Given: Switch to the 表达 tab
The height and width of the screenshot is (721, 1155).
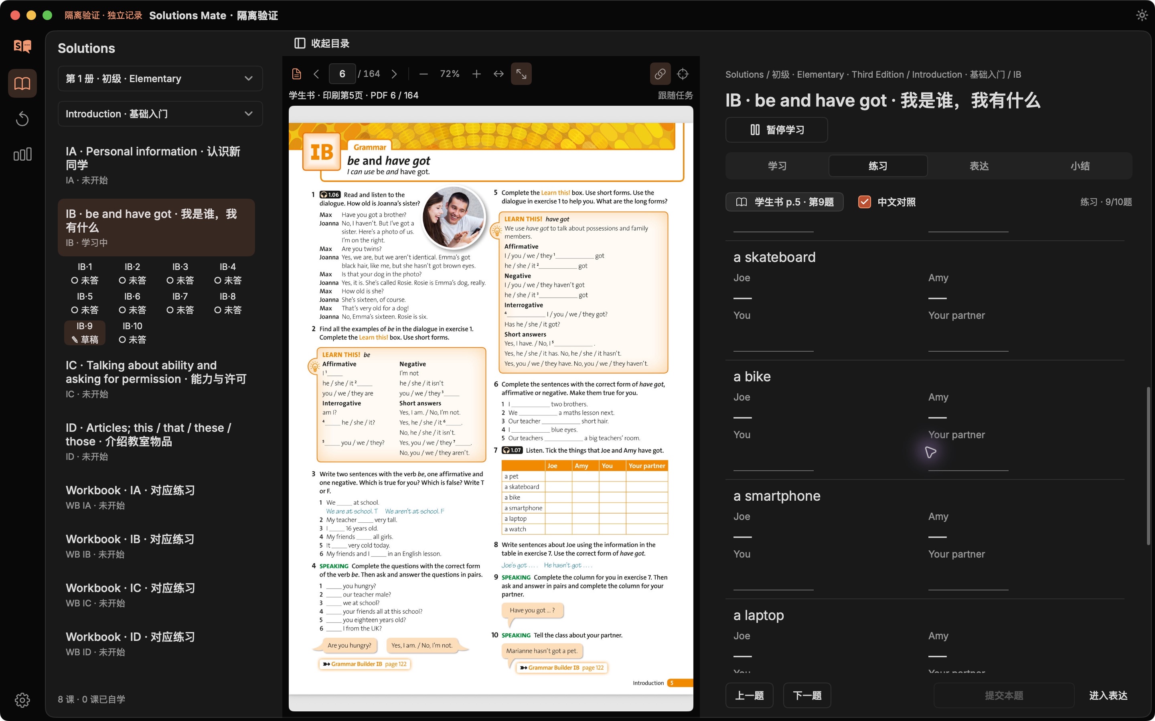Looking at the screenshot, I should pyautogui.click(x=979, y=166).
